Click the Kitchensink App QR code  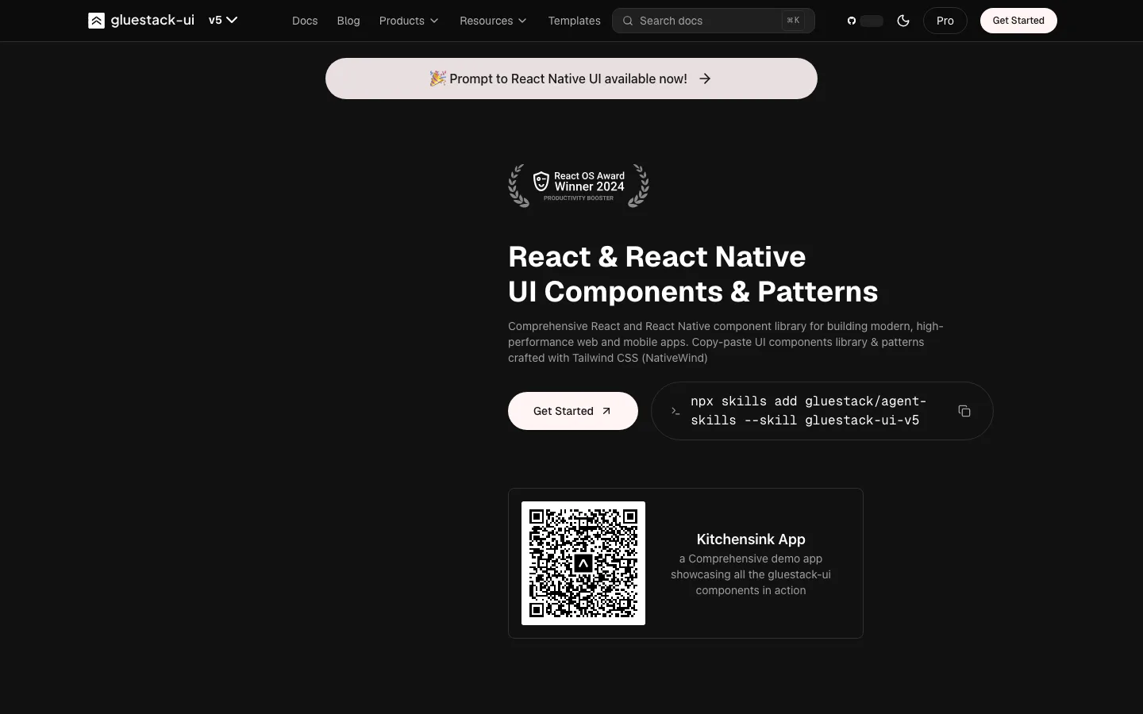coord(583,563)
